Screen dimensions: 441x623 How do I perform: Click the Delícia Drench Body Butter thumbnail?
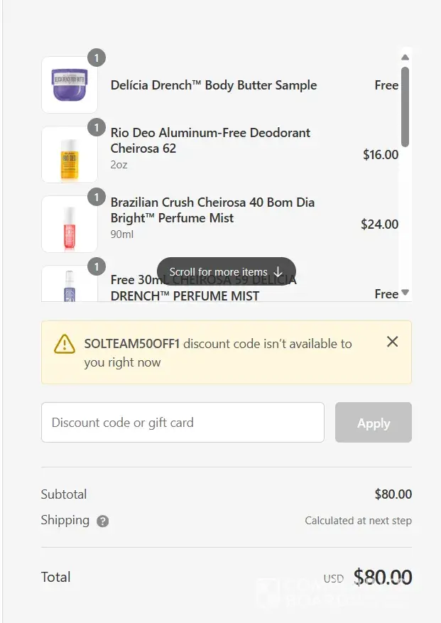pyautogui.click(x=70, y=85)
